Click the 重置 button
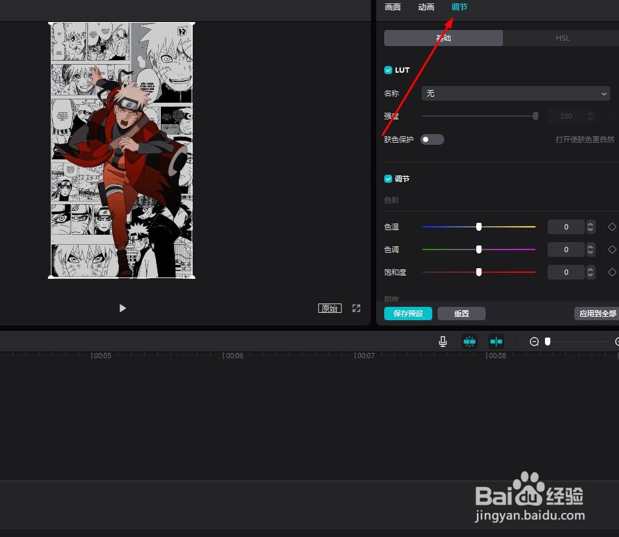The image size is (619, 537). coord(462,314)
